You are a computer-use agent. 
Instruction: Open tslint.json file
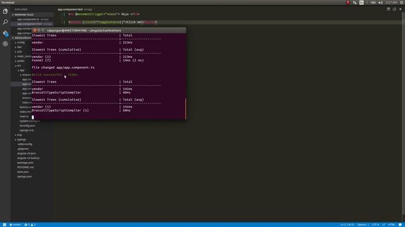pyautogui.click(x=23, y=172)
